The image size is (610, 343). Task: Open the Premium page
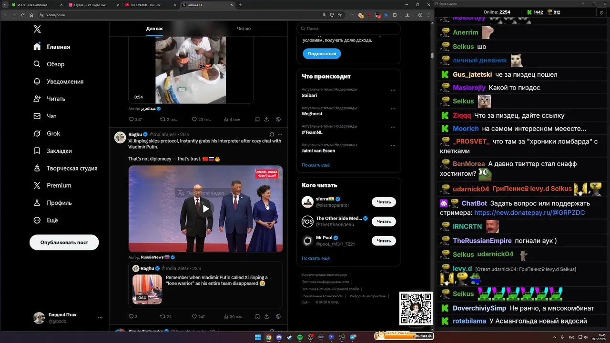click(x=52, y=185)
